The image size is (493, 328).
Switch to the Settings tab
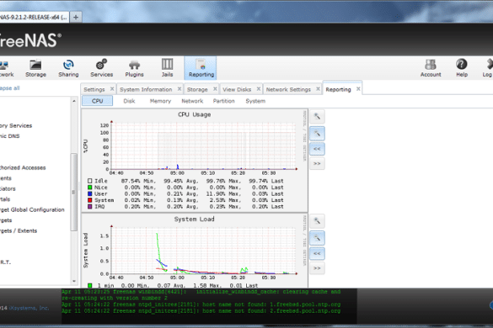(94, 89)
